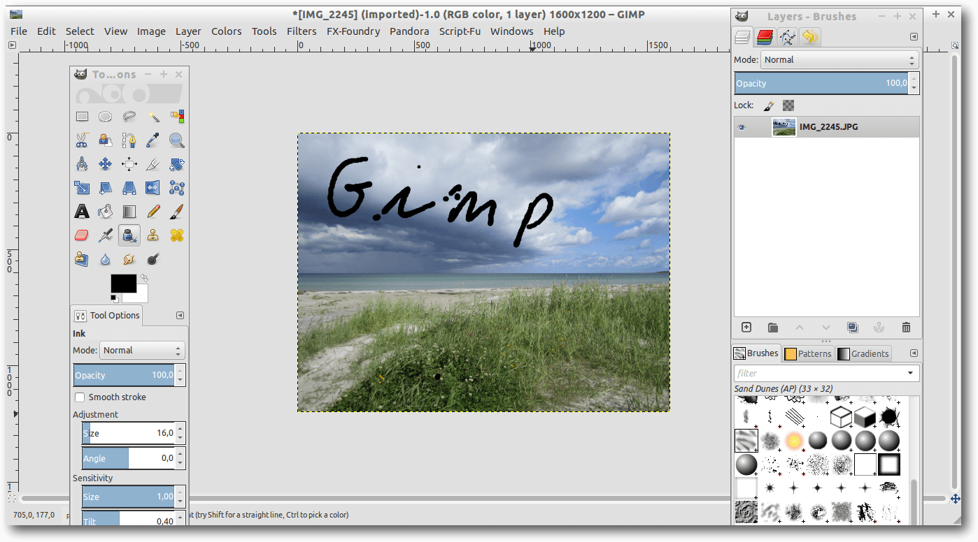Toggle Lock pixels paintbrush icon
Screen dimensions: 978x542
tap(769, 106)
